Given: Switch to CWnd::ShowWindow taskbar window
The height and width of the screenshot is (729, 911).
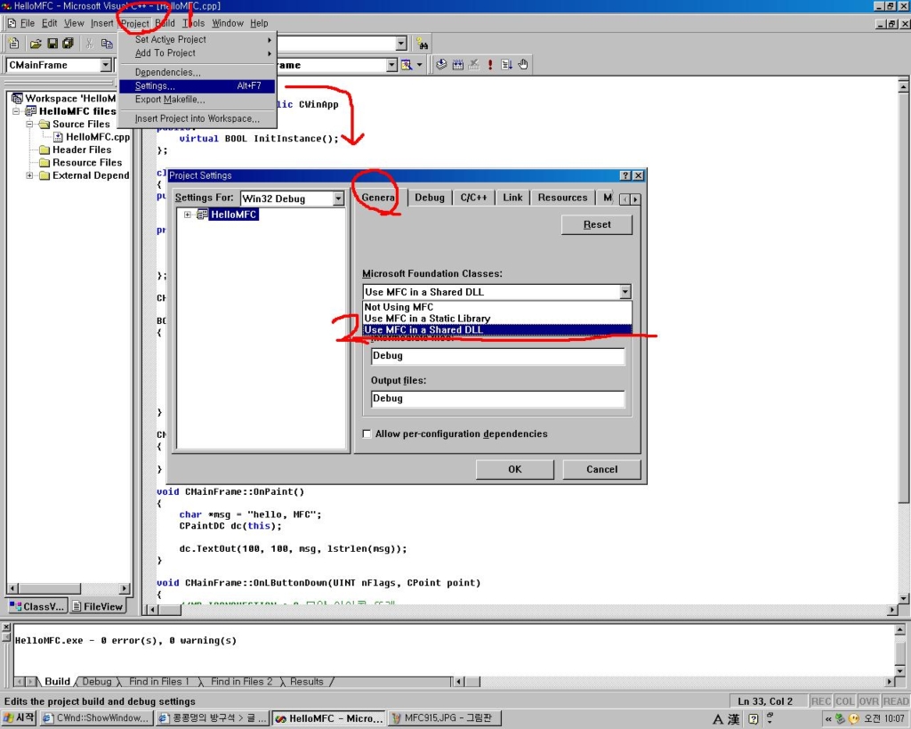Looking at the screenshot, I should point(96,718).
